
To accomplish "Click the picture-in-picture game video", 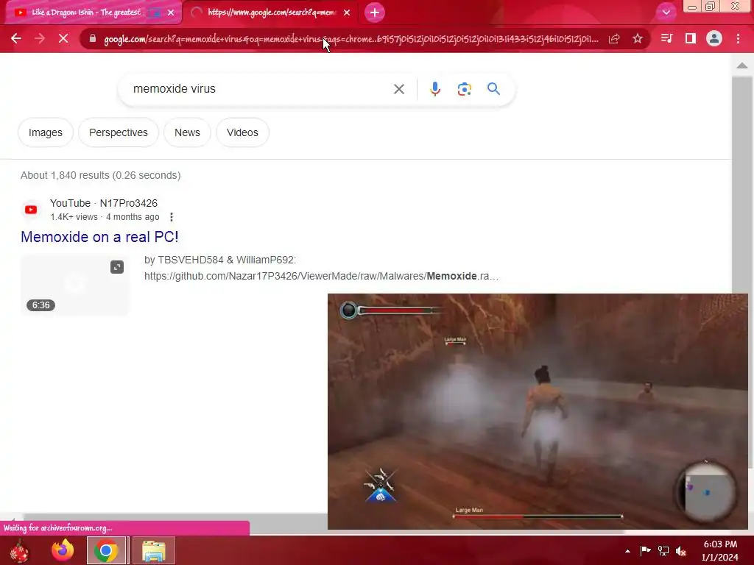I will point(538,412).
